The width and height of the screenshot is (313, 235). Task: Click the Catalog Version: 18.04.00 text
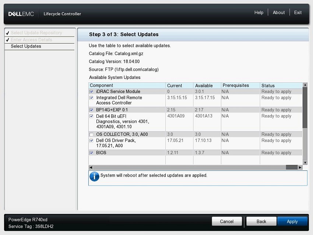coord(114,62)
